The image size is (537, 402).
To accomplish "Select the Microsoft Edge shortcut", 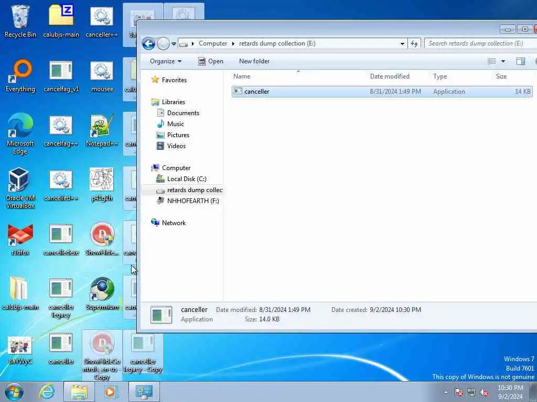I will [x=20, y=133].
